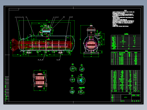Click the bottom-left detail circle
This screenshot has height=110, width=147.
point(72,91)
